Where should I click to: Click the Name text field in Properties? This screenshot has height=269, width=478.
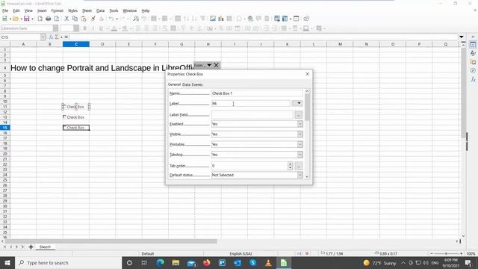coord(257,93)
